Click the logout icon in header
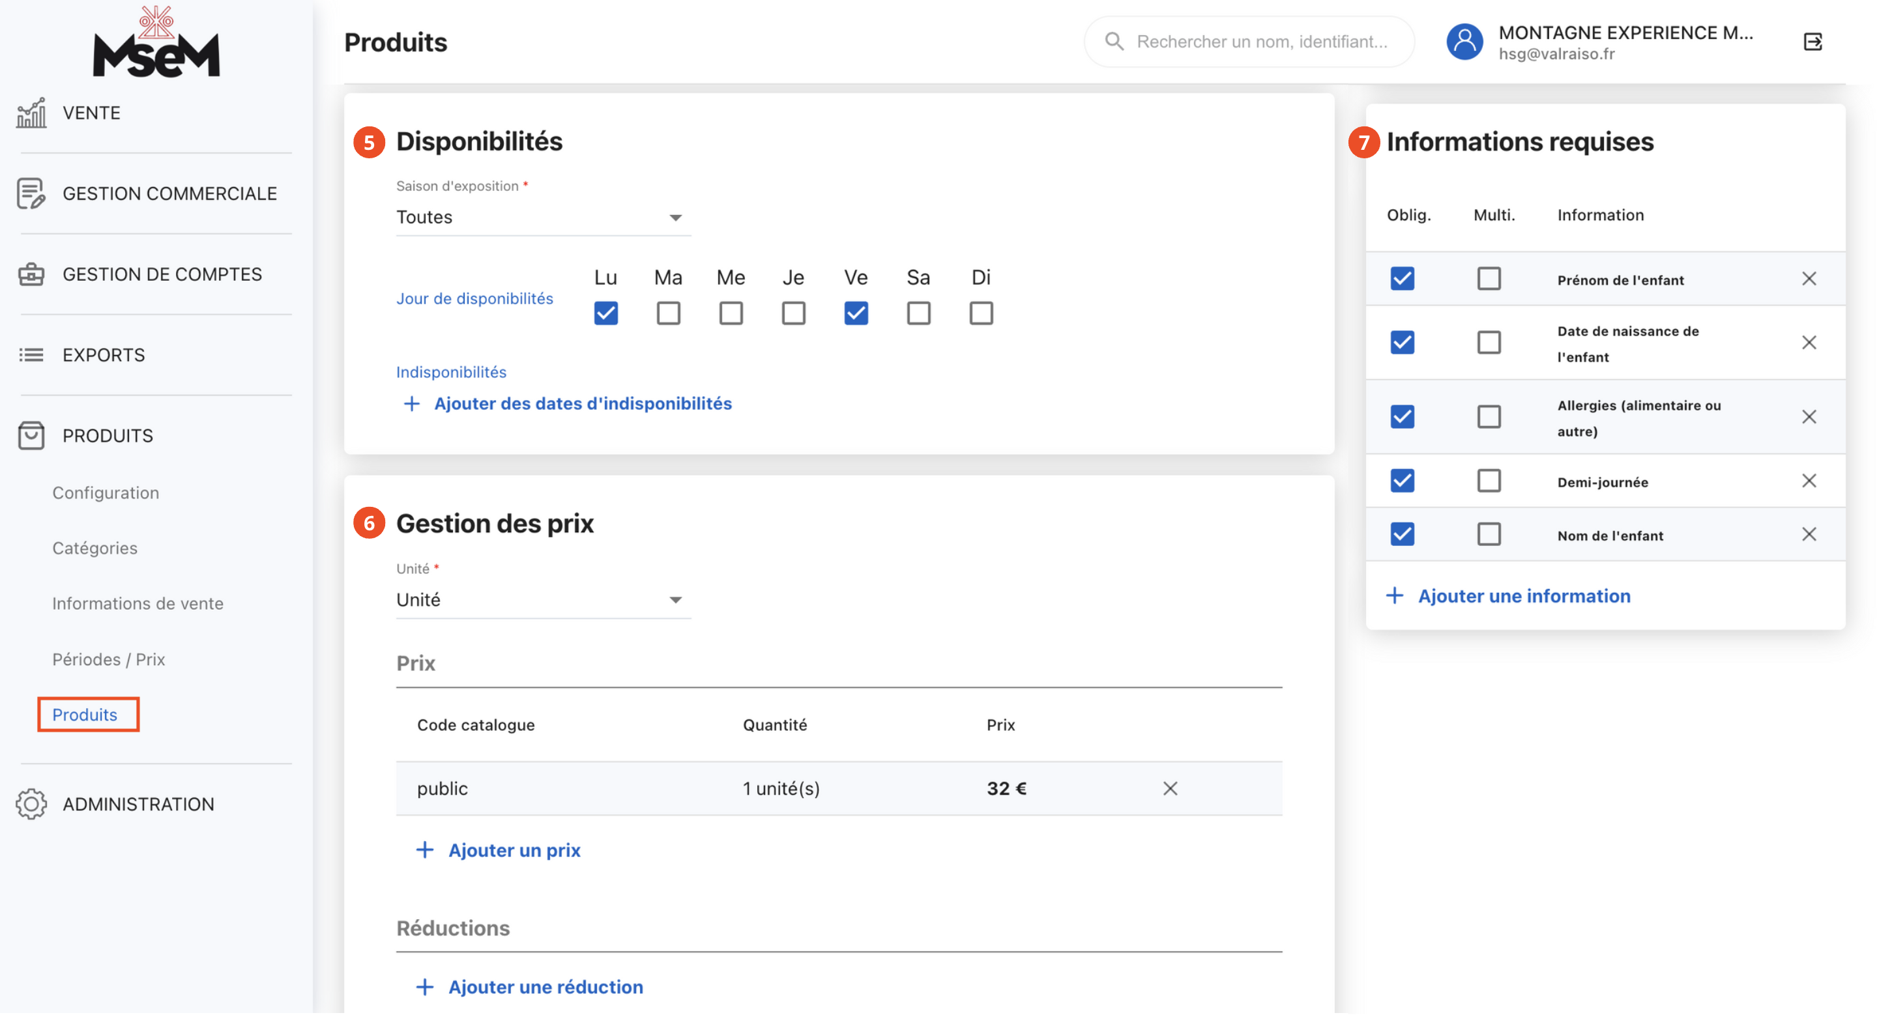 pos(1812,42)
